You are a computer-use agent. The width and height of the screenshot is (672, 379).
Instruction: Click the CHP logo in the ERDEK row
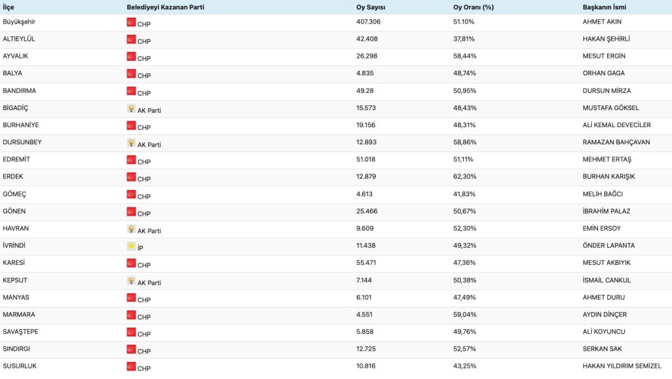[x=131, y=177]
